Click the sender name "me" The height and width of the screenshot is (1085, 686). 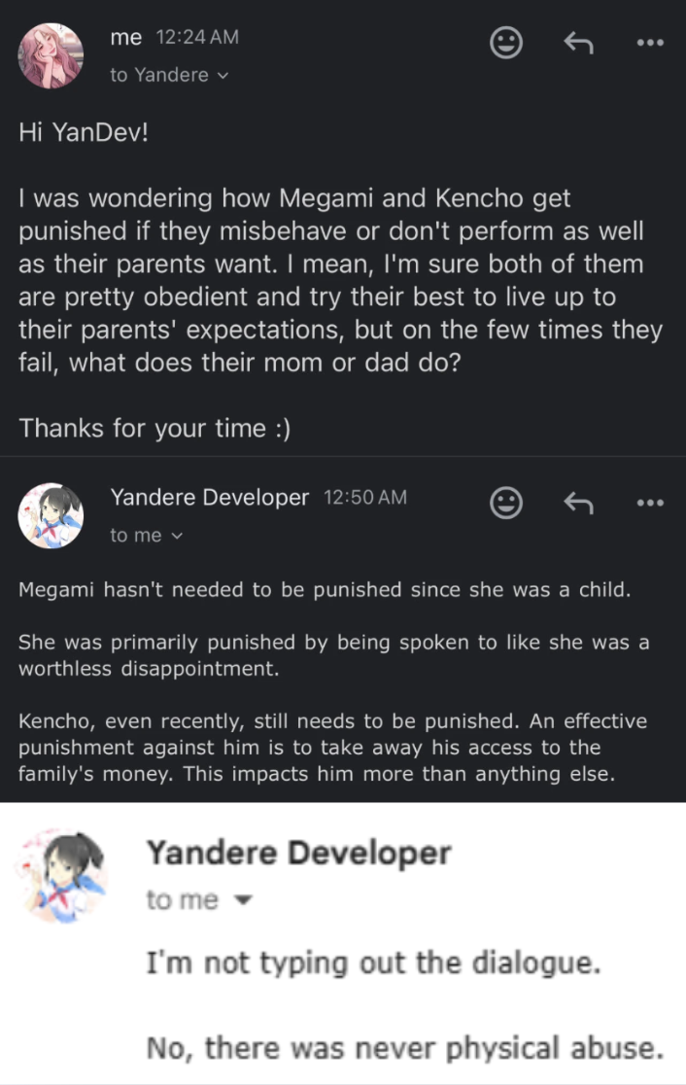pyautogui.click(x=125, y=38)
